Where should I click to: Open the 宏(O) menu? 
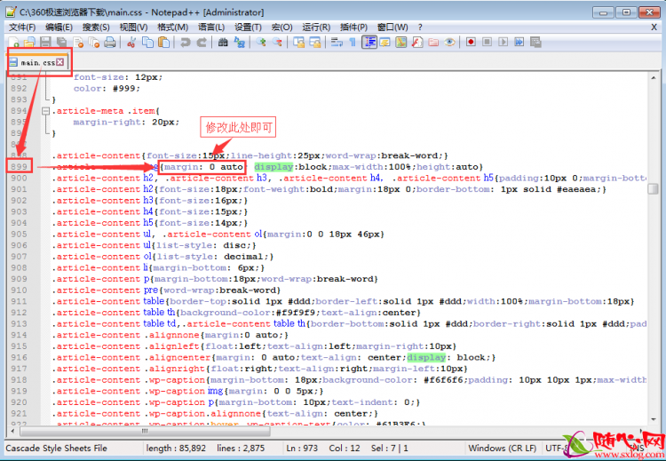(282, 28)
